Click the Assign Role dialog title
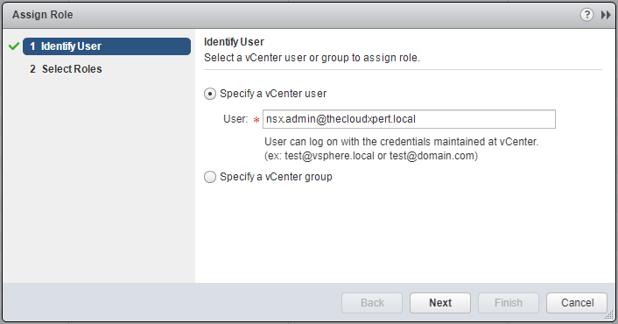The image size is (618, 324). point(43,15)
